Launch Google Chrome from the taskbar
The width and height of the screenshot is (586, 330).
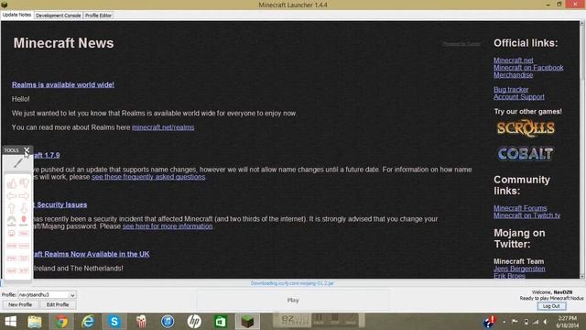click(61, 322)
